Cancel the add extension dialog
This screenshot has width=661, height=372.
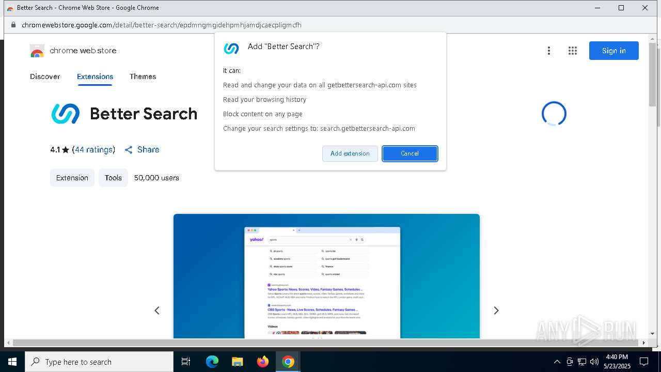(410, 153)
